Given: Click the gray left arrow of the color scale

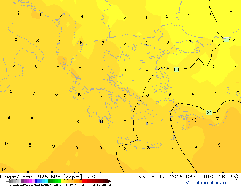Looking at the screenshot, I should [x=8, y=181].
